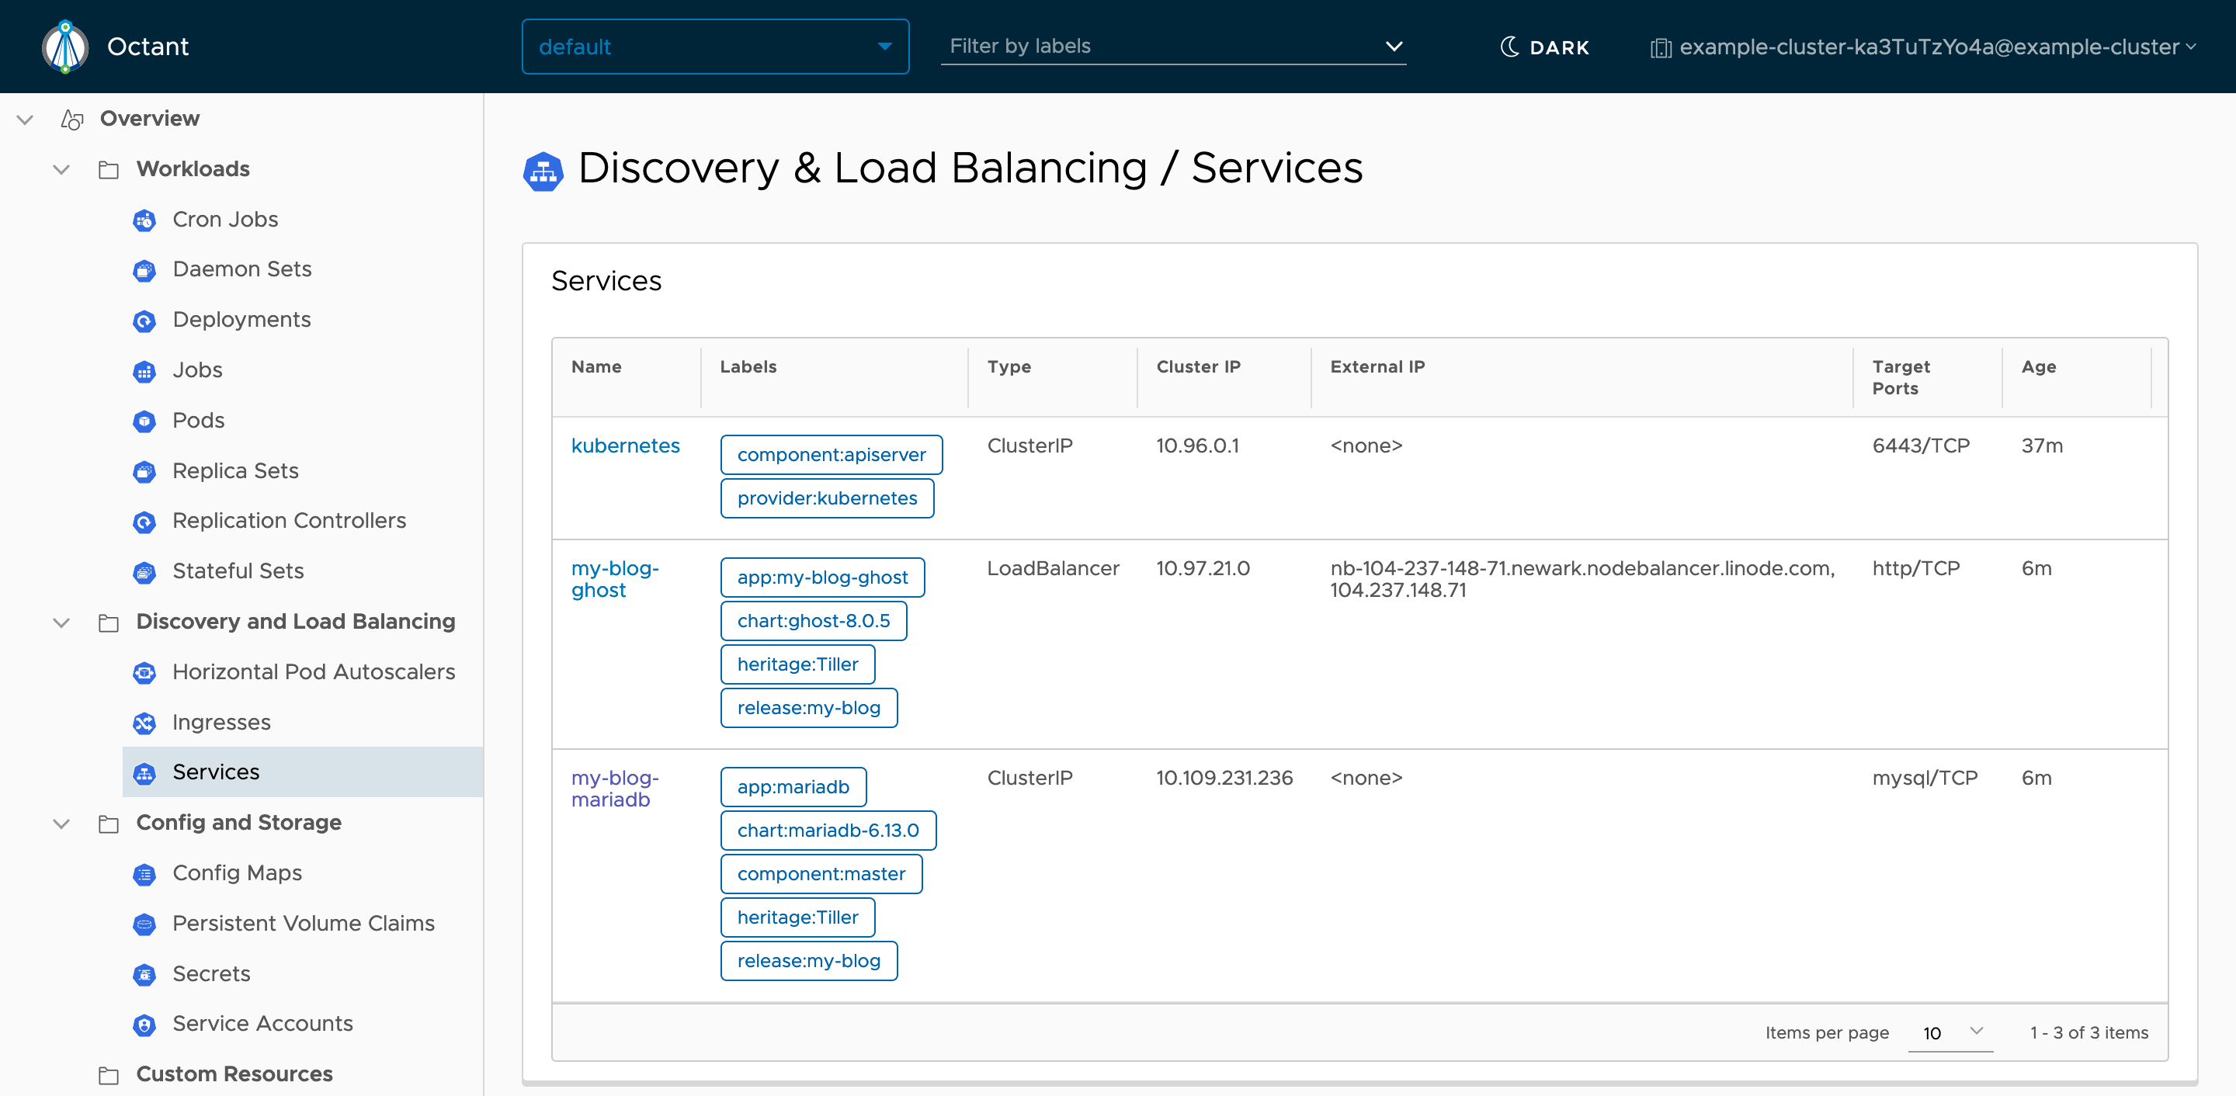The width and height of the screenshot is (2236, 1096).
Task: Click the cluster context building icon
Action: click(1660, 47)
